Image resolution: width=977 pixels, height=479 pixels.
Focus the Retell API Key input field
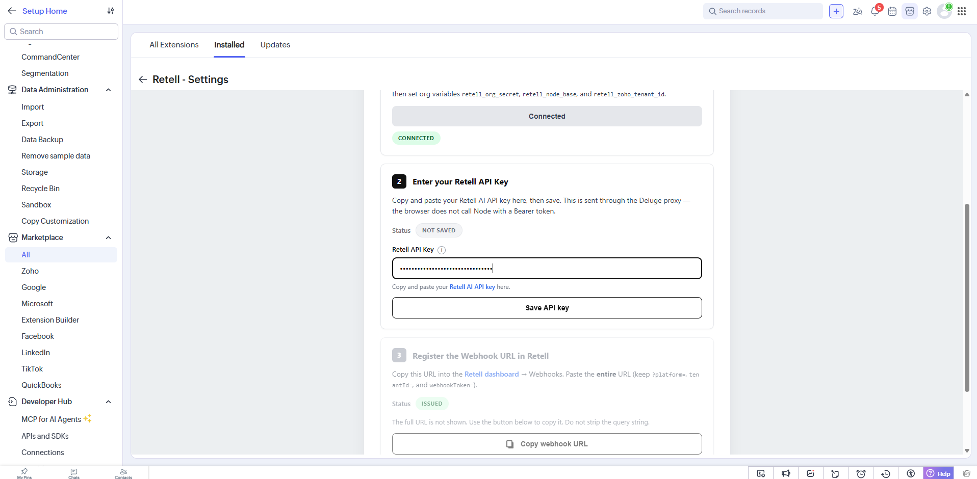pos(547,268)
